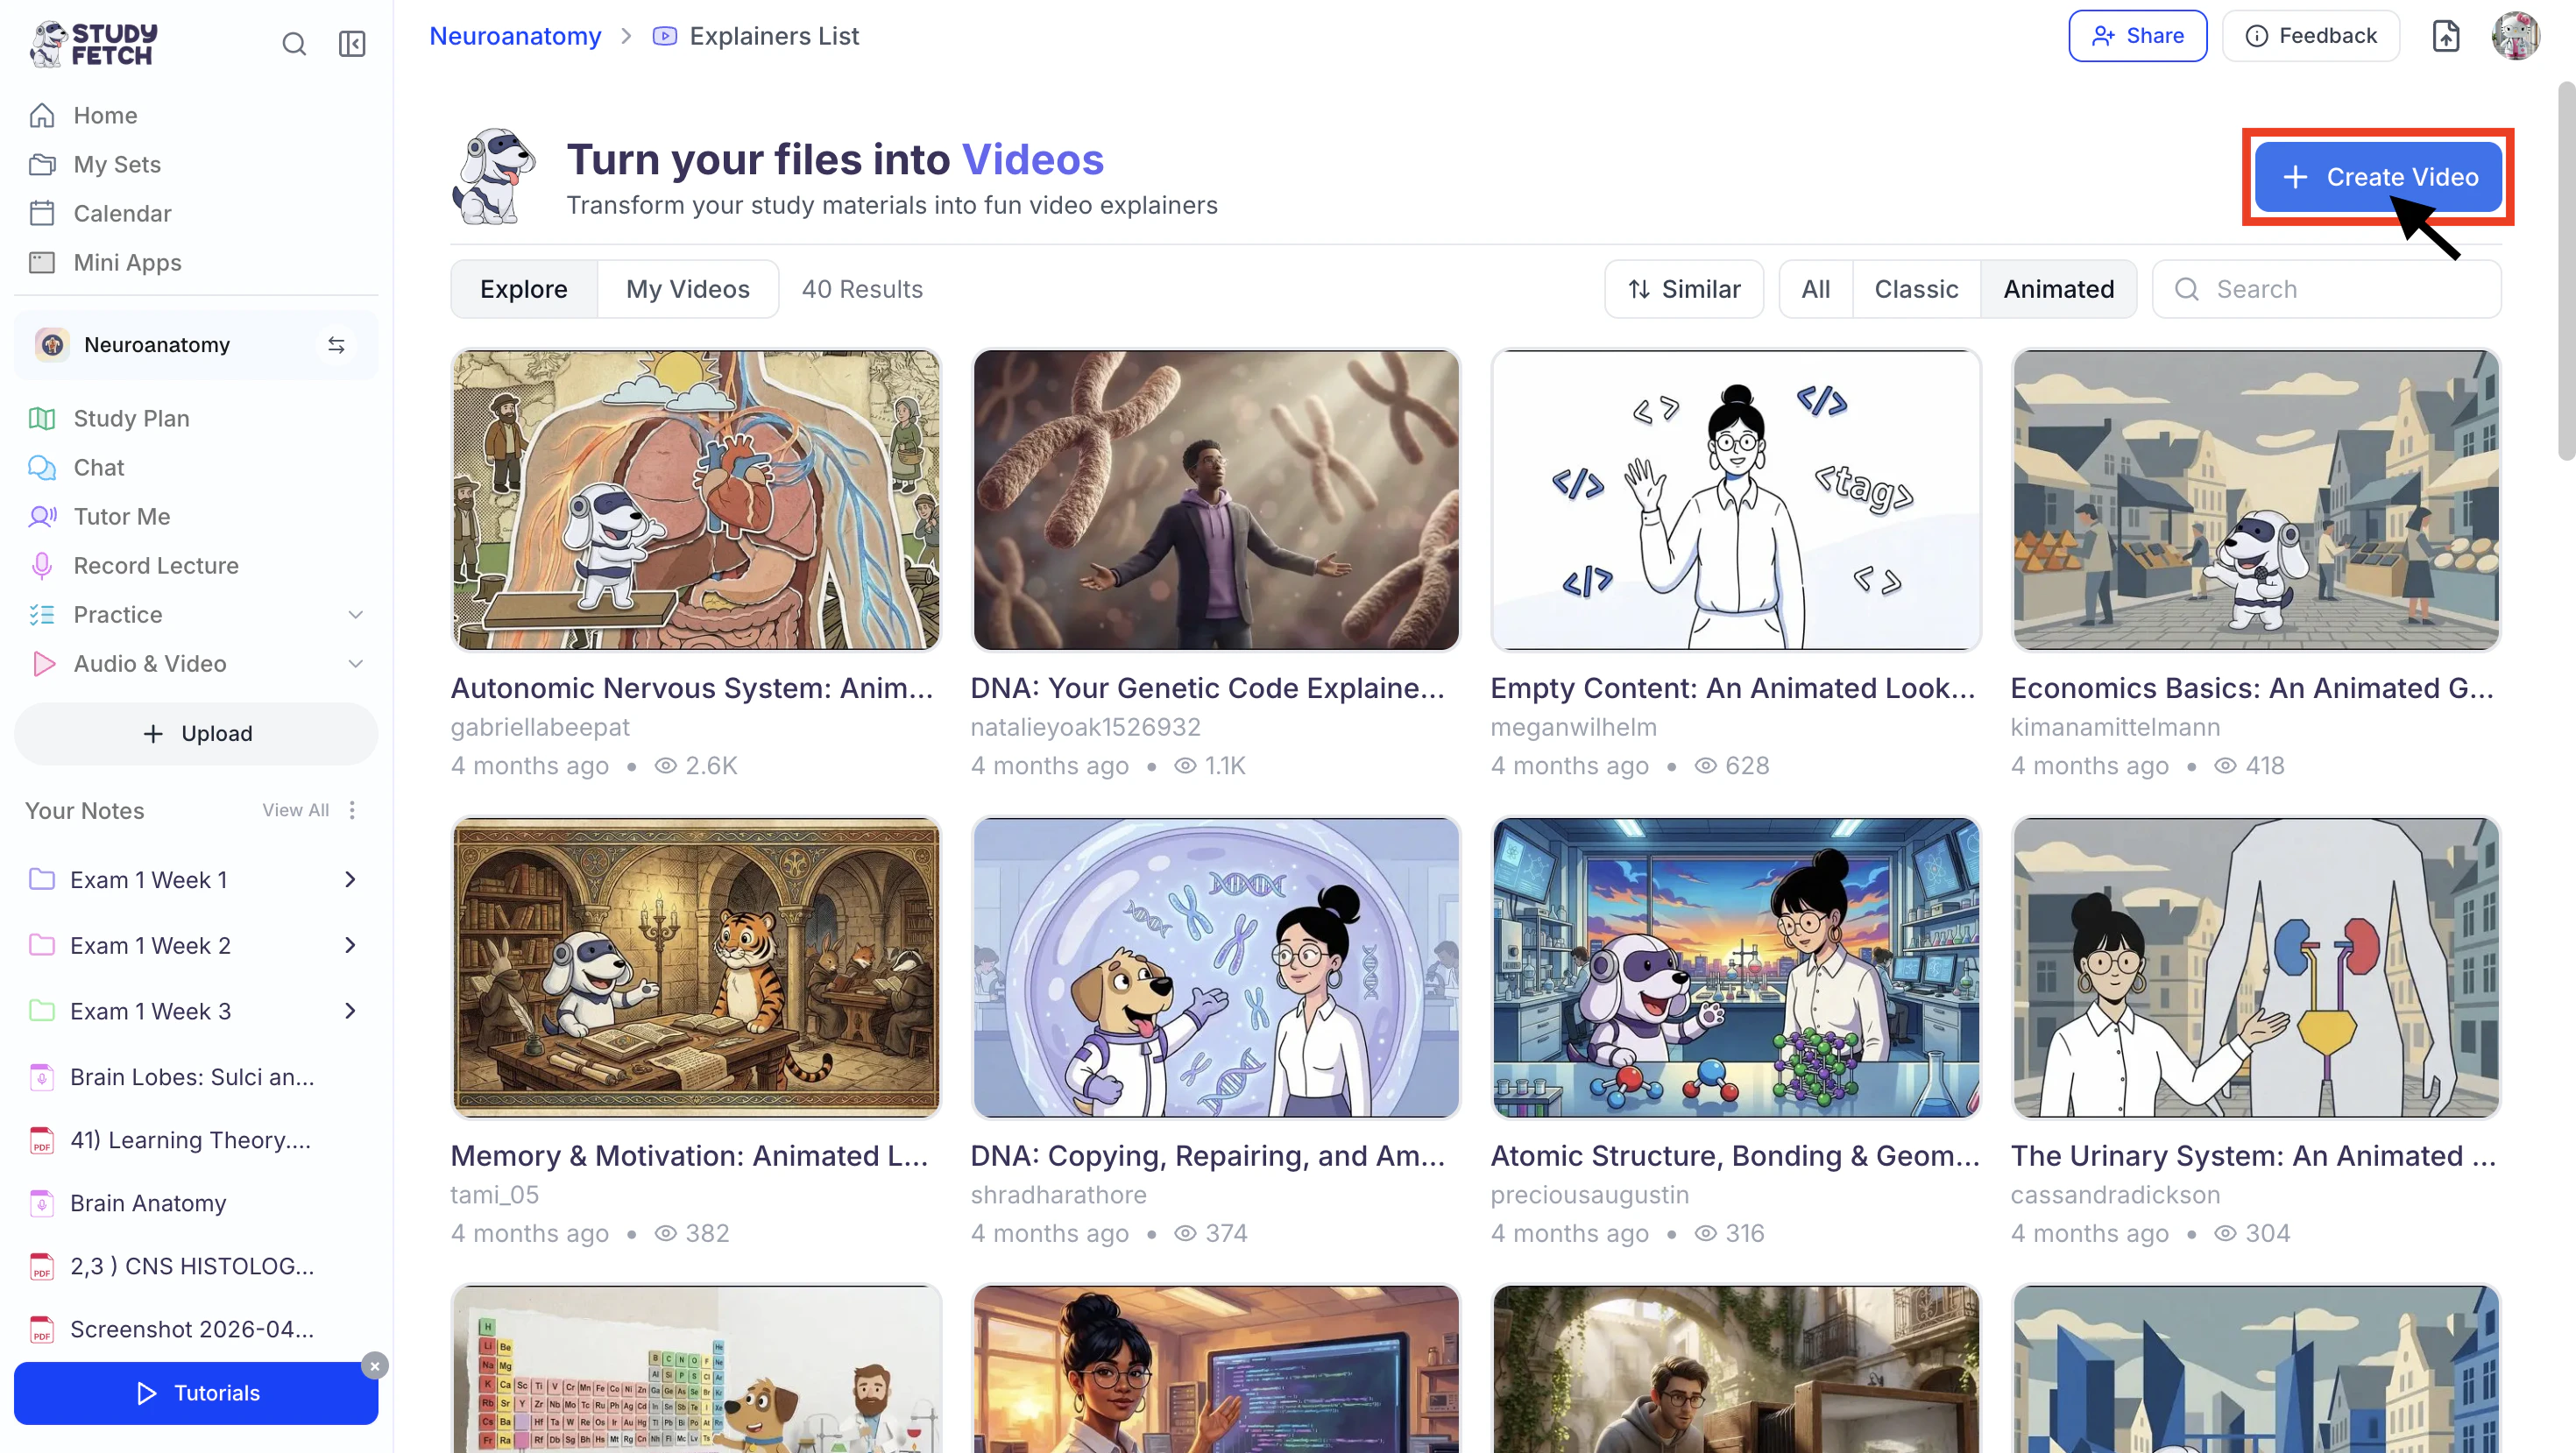Click the Create Video button
2576x1453 pixels.
[x=2379, y=177]
